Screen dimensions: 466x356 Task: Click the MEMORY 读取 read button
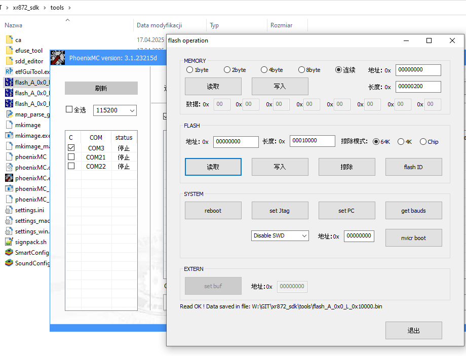(x=213, y=87)
